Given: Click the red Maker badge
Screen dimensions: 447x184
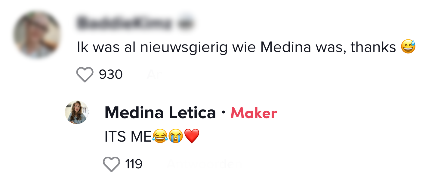Looking at the screenshot, I should tap(254, 113).
